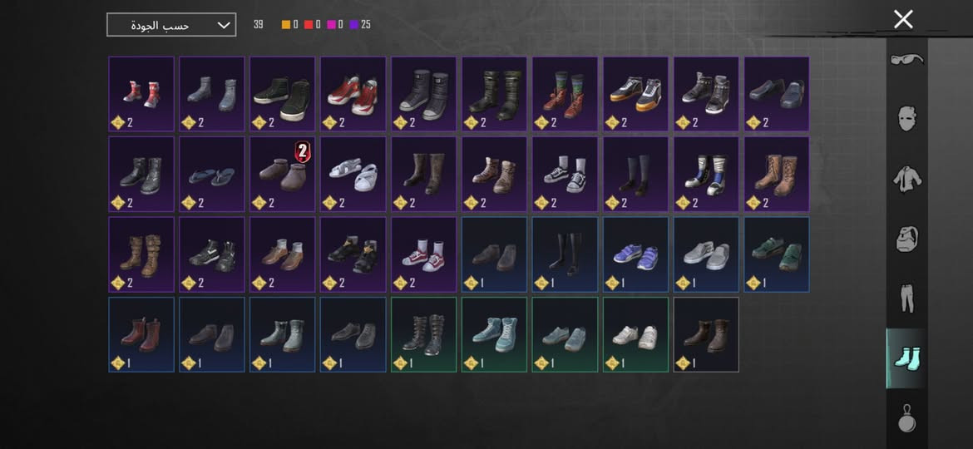Choose the tall black knee-high boots
The image size is (973, 449).
click(x=565, y=254)
